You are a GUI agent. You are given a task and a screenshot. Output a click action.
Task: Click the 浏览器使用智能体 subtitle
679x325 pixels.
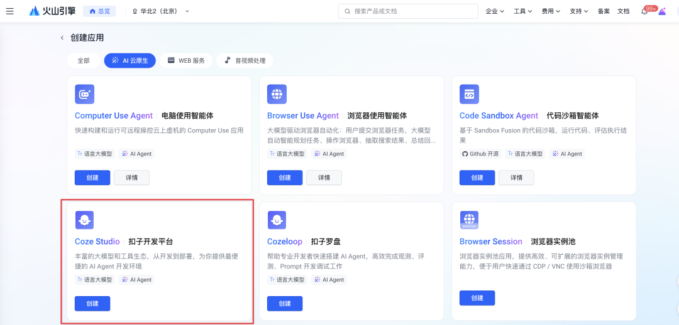[377, 116]
